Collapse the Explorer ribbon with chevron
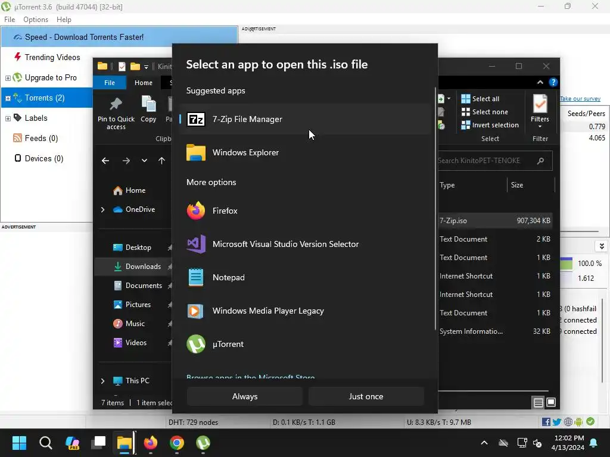Viewport: 610px width, 457px height. point(540,82)
